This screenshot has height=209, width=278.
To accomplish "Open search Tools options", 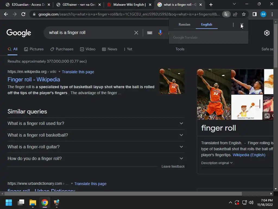I will click(180, 49).
